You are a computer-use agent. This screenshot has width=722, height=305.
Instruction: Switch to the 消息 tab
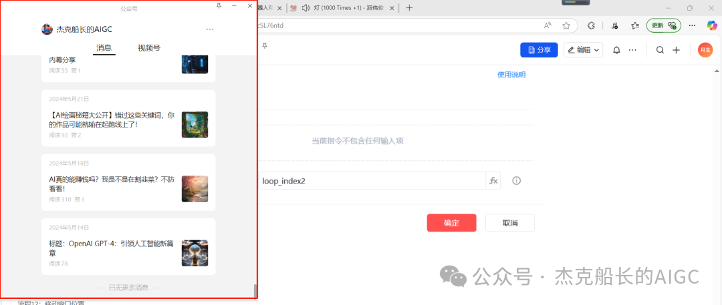104,48
